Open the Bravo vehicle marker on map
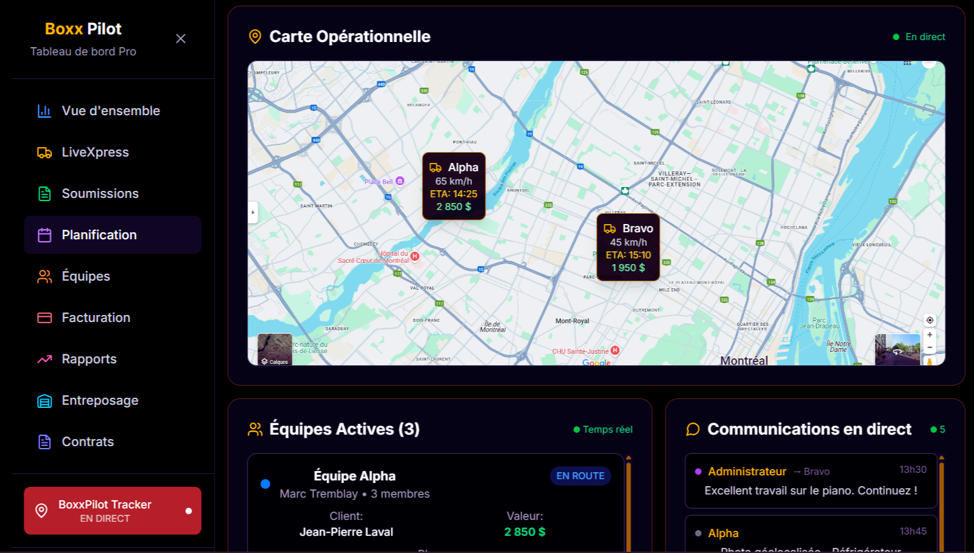The width and height of the screenshot is (974, 553). 628,247
